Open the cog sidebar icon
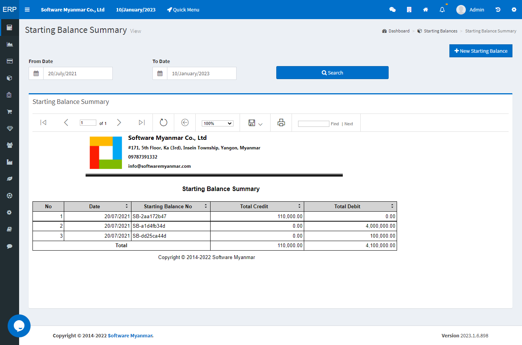 click(x=10, y=212)
